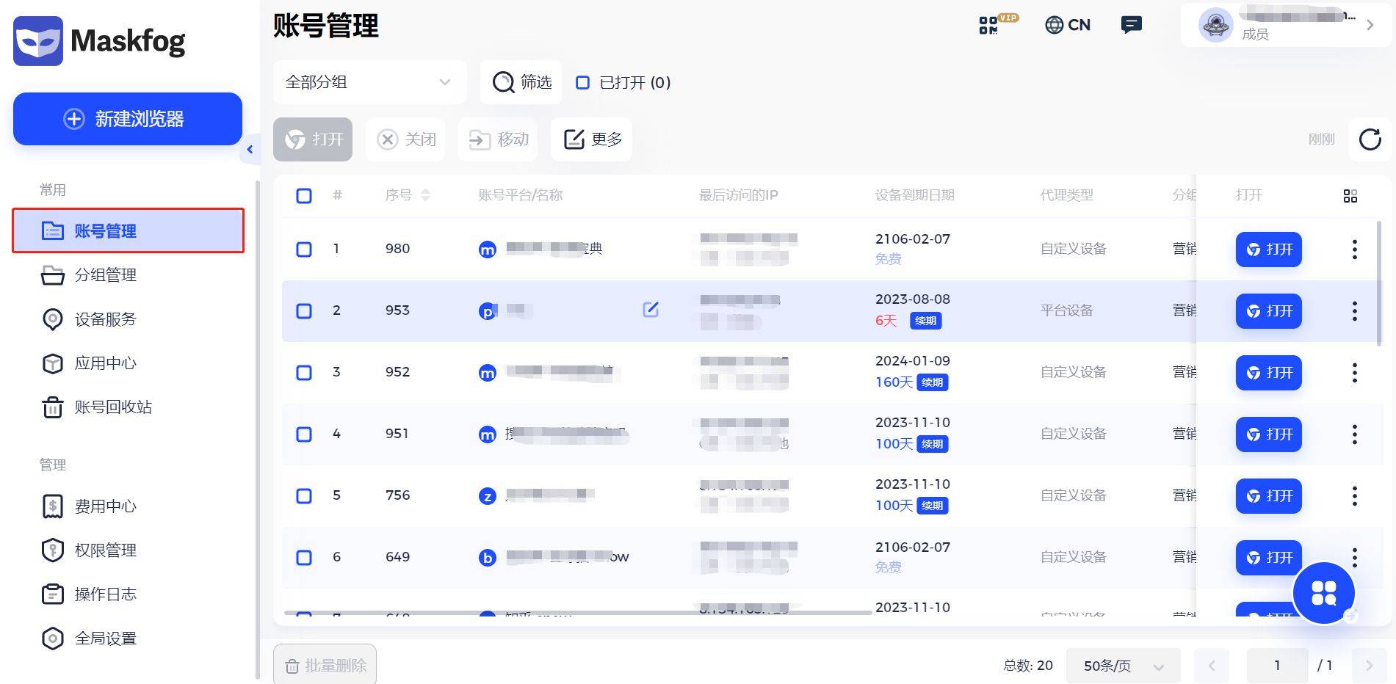Viewport: 1396px width, 684px height.
Task: Click the 新建浏览器 button
Action: tap(127, 119)
